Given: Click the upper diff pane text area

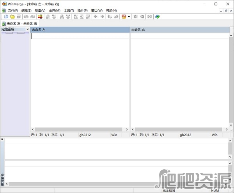Looking at the screenshot, I should point(116,149).
